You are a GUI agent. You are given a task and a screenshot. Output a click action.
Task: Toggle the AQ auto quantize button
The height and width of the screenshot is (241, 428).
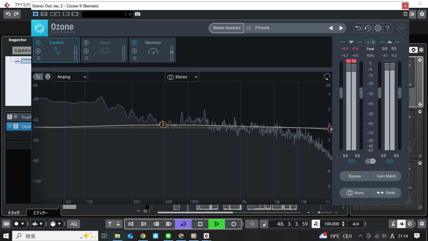pos(74,224)
